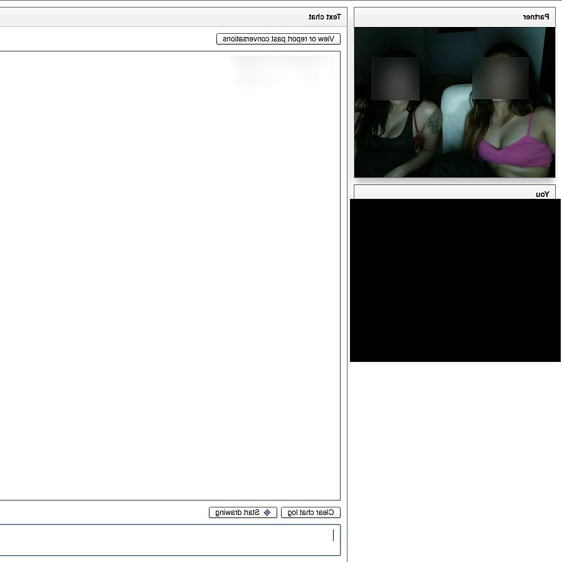Click the Partner panel header label
The image size is (562, 562).
click(536, 17)
